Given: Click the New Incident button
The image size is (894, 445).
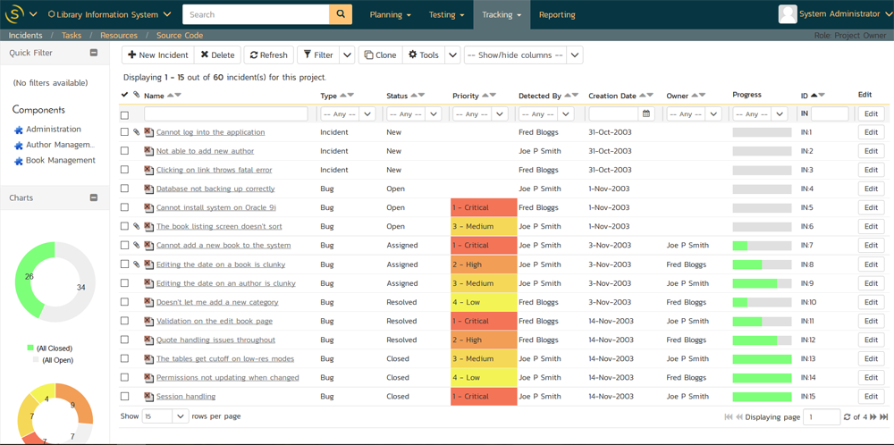Looking at the screenshot, I should click(x=157, y=55).
